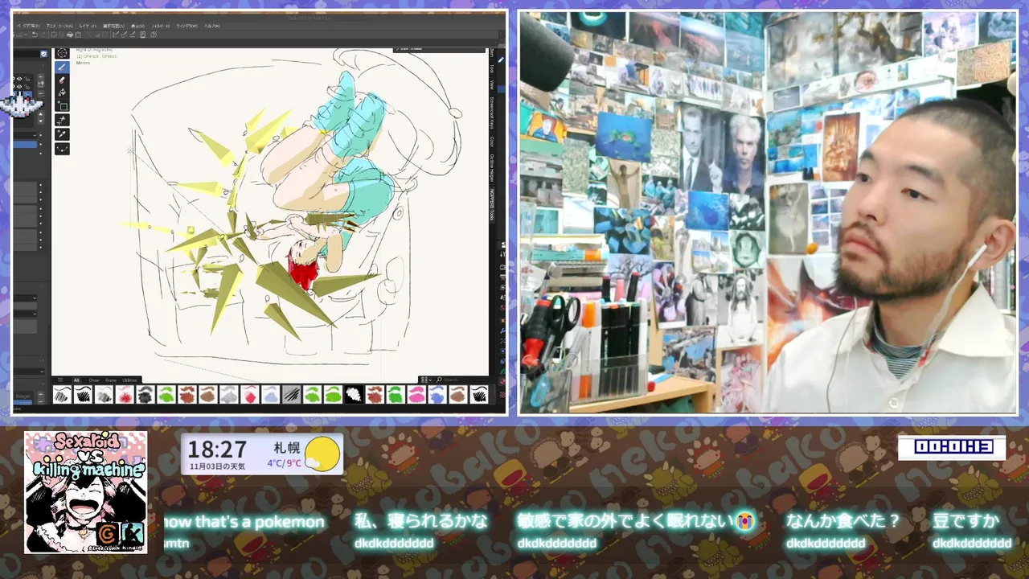
Task: Open the Outline Helper sidebar tab
Action: [491, 167]
